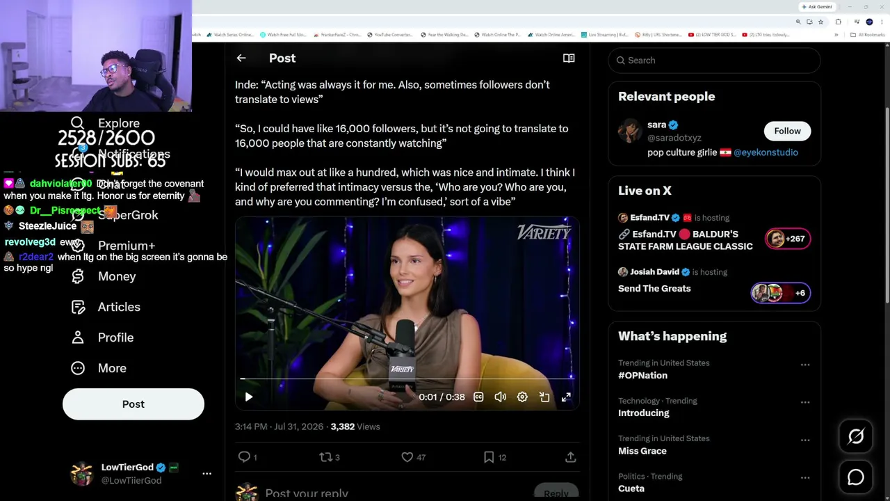This screenshot has width=890, height=501.
Task: Open the browser profile avatar
Action: 869,22
